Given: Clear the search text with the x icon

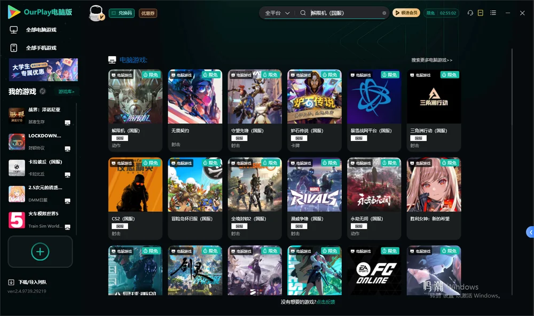Looking at the screenshot, I should click(x=384, y=13).
